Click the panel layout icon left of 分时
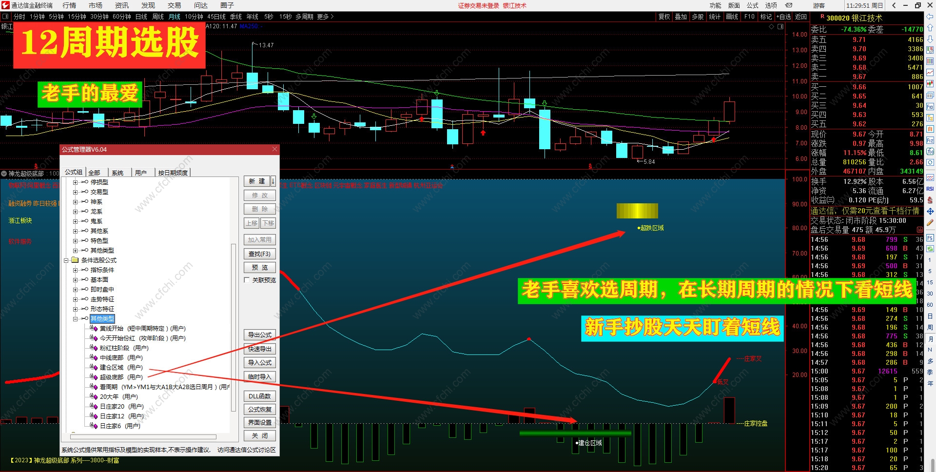This screenshot has height=472, width=936. coord(6,17)
